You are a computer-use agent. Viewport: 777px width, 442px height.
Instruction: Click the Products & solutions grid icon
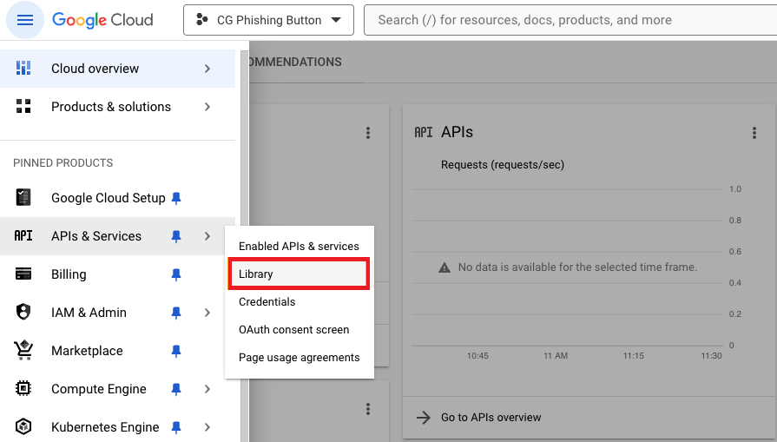(23, 107)
